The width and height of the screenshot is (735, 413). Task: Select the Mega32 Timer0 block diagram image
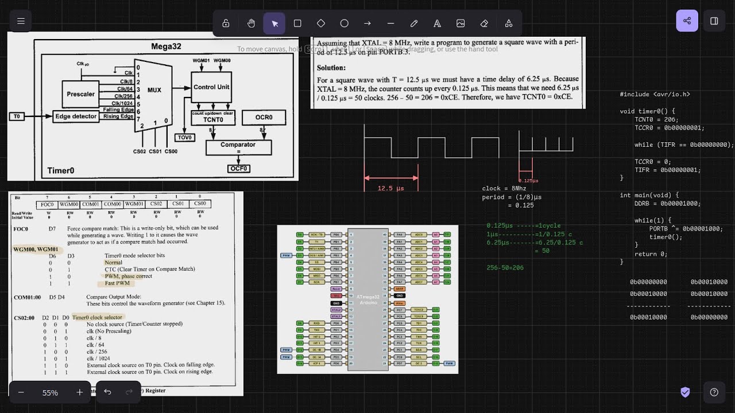tap(153, 106)
